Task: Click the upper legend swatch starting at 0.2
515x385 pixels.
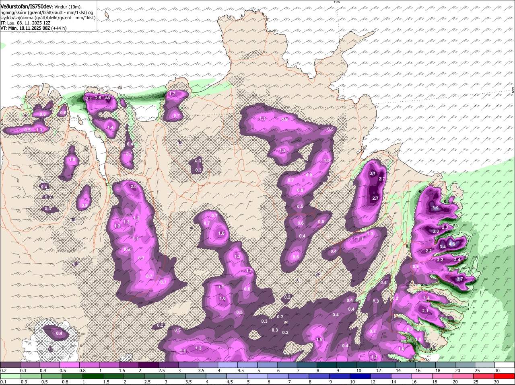Action: [10, 365]
